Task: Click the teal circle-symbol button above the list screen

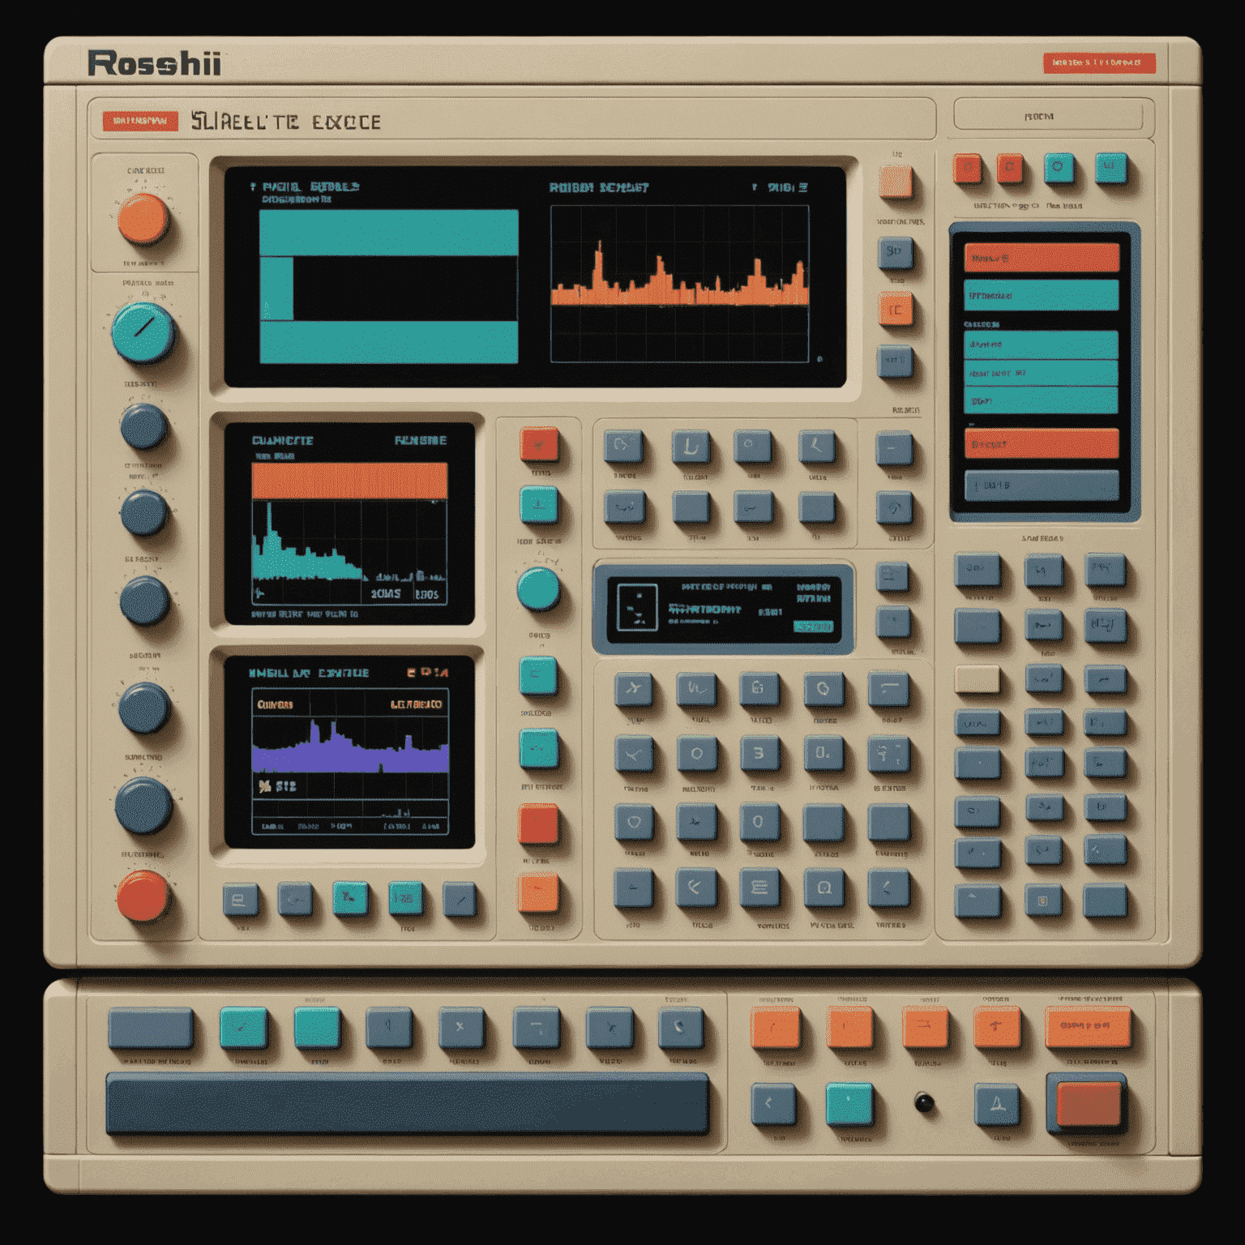Action: pyautogui.click(x=1058, y=168)
